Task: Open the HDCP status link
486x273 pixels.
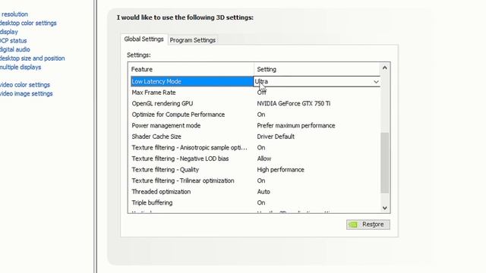Action: [x=14, y=41]
